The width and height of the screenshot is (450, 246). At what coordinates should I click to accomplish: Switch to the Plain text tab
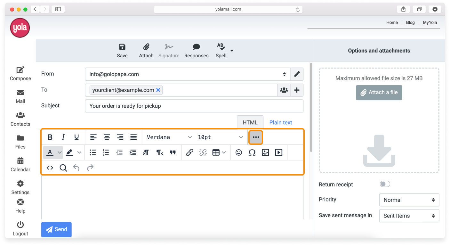pyautogui.click(x=280, y=122)
